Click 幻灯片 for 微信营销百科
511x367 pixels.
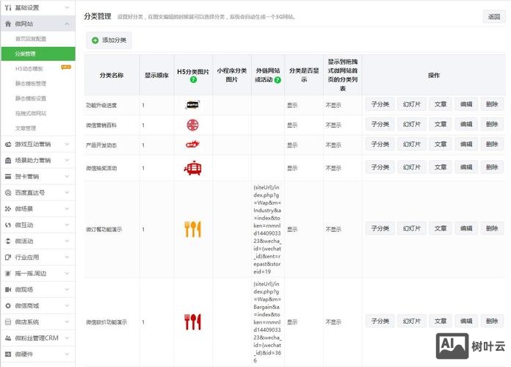pyautogui.click(x=412, y=124)
